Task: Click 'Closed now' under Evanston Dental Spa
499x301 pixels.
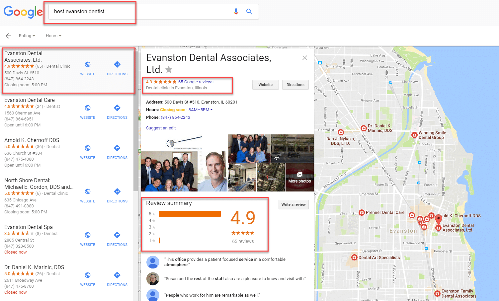Action: pyautogui.click(x=16, y=252)
